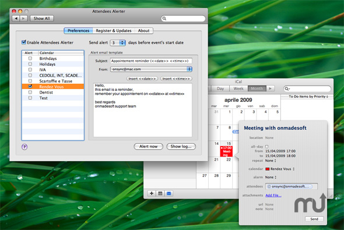Check the Birthdays alert checkbox
Viewport: 344px width, 230px height.
pos(30,58)
